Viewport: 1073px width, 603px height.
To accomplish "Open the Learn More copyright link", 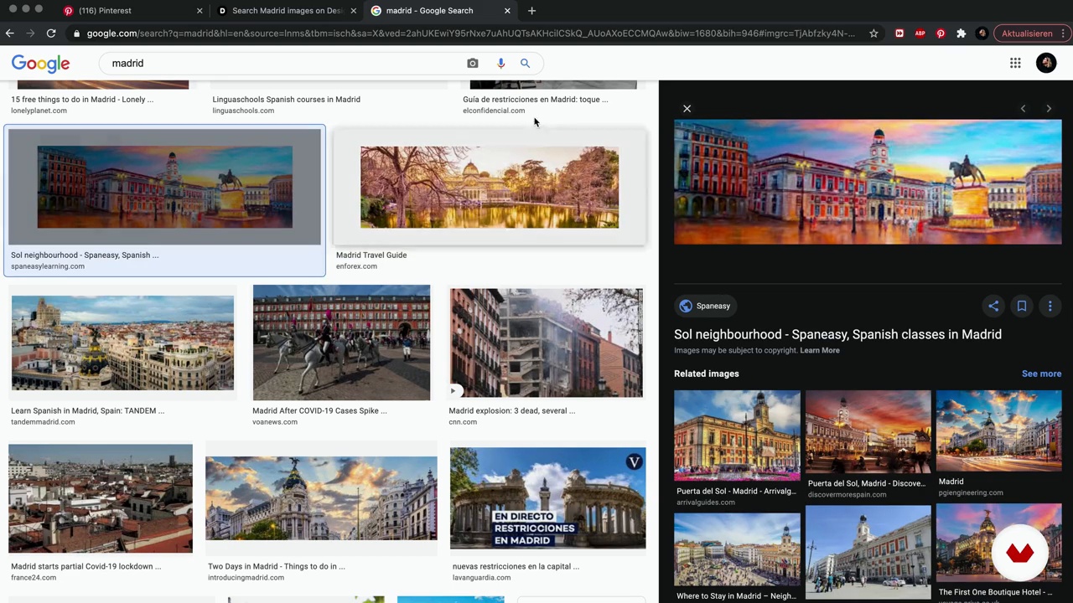I will [x=819, y=350].
